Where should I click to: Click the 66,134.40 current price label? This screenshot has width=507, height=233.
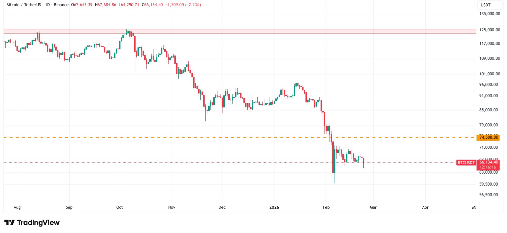coord(489,162)
